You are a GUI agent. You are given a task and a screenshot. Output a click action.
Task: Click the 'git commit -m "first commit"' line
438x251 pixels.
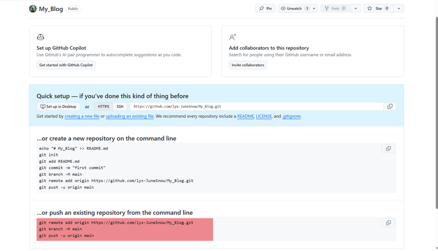pyautogui.click(x=72, y=168)
